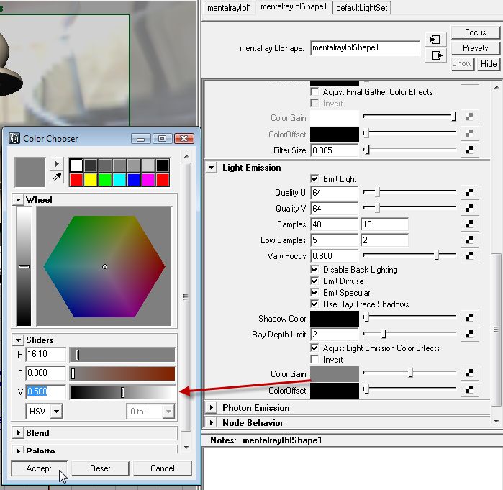503x490 pixels.
Task: Expand the Blend section in Color Chooser
Action: point(19,433)
